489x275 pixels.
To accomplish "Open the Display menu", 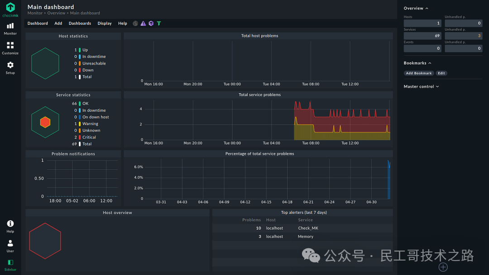I will coord(105,24).
